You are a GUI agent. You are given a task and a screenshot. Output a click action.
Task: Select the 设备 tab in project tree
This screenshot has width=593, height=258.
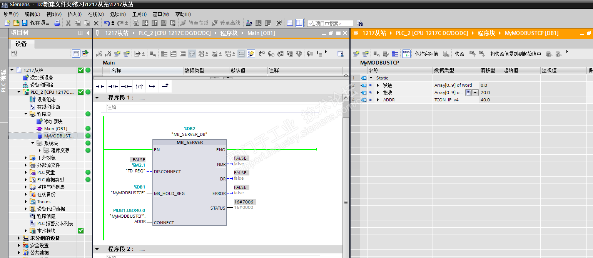coord(21,44)
